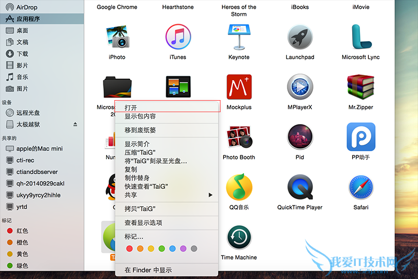Open 影片 in the sidebar
Image resolution: width=418 pixels, height=279 pixels.
[42, 65]
